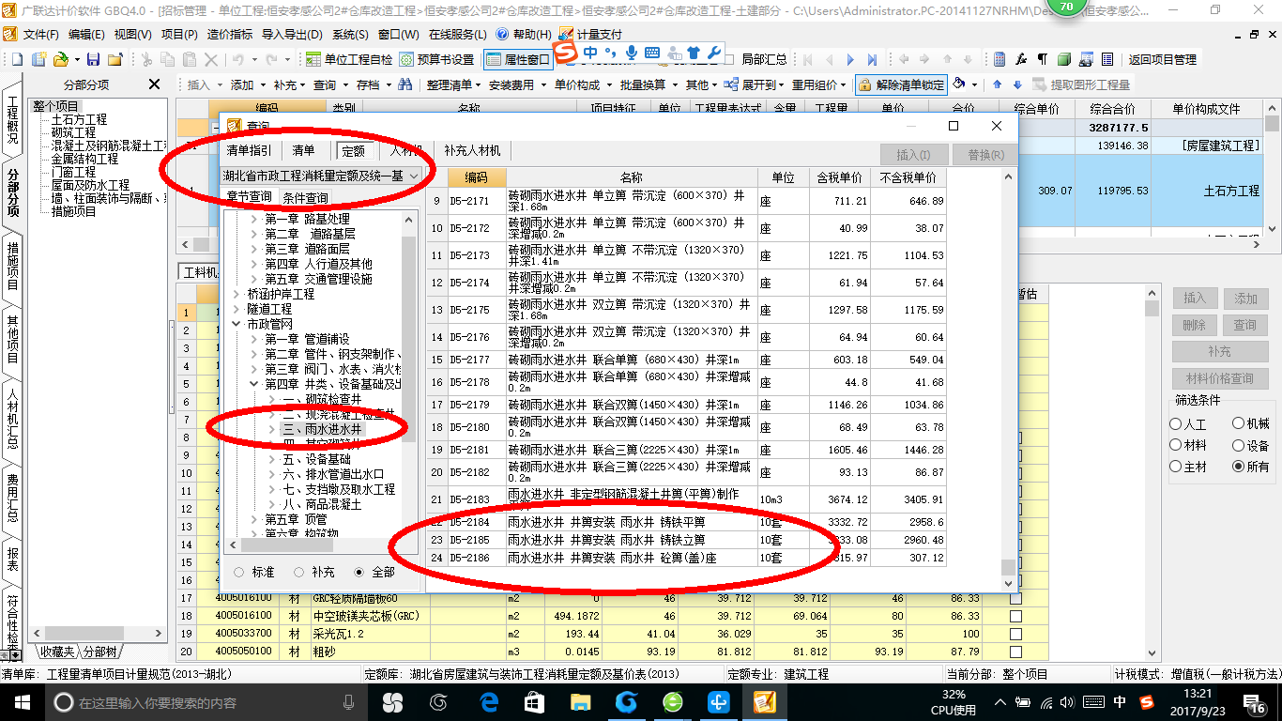The height and width of the screenshot is (721, 1282).
Task: Open the 湖北省市政工程消耗量定额 library dropdown
Action: [x=414, y=176]
